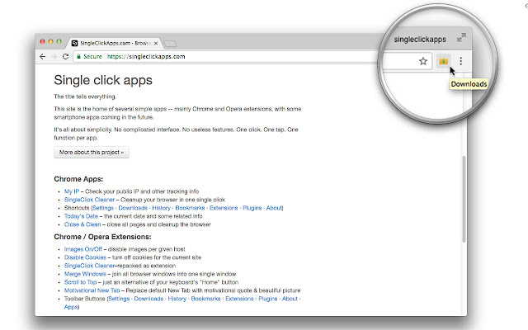The width and height of the screenshot is (528, 330).
Task: Open a new tab button
Action: [170, 44]
